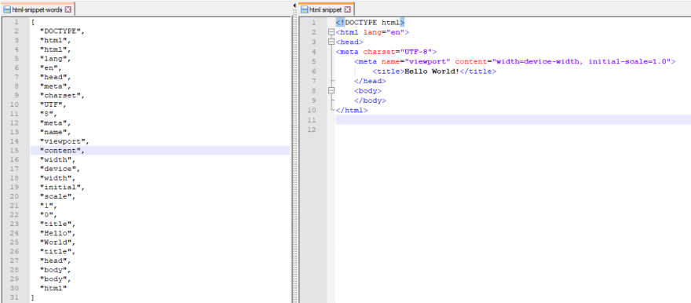The height and width of the screenshot is (303, 691).
Task: Click the </head> closing tag
Action: (x=370, y=81)
